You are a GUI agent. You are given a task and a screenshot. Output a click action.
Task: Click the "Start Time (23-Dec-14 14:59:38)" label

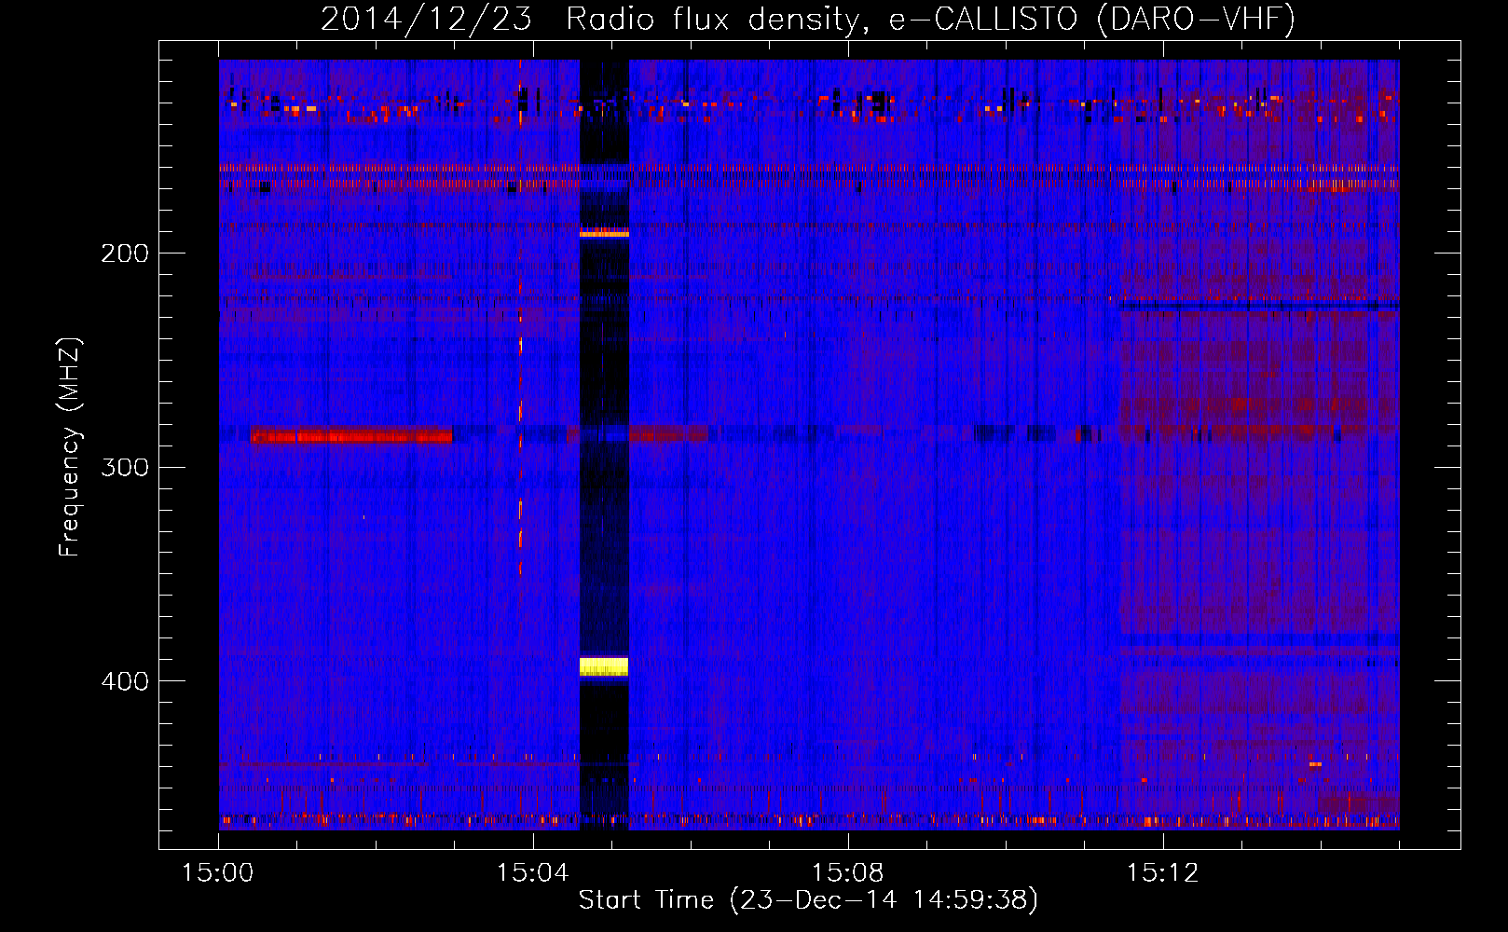[x=808, y=900]
